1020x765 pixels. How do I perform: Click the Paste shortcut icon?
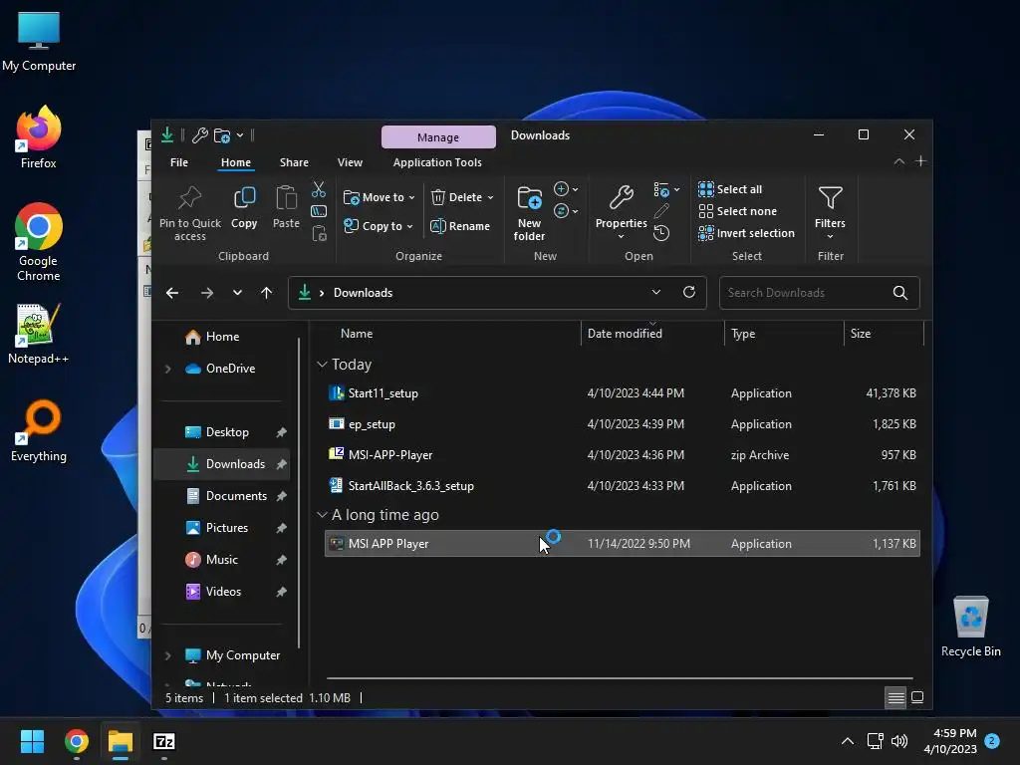pyautogui.click(x=319, y=233)
